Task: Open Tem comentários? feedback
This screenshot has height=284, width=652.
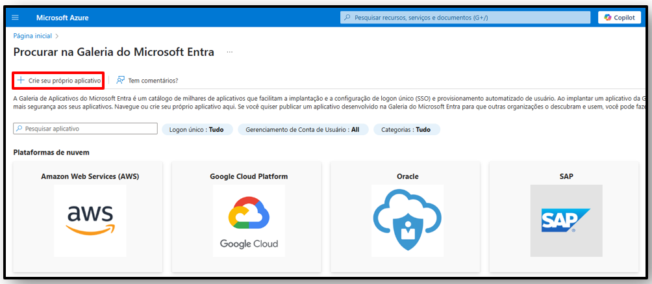Action: click(147, 81)
